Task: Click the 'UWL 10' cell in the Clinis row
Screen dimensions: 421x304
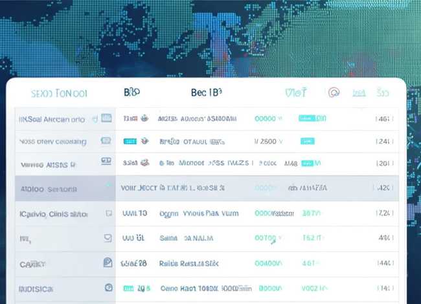Action: tap(135, 213)
